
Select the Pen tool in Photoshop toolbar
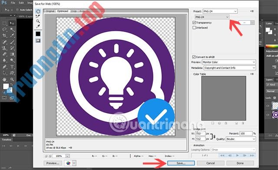tap(4, 67)
